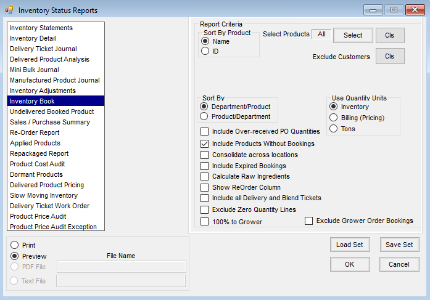This screenshot has width=430, height=300.
Task: Select Product Price Audit from list
Action: [38, 216]
